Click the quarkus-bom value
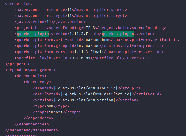The height and width of the screenshot is (136, 186). [96, 40]
